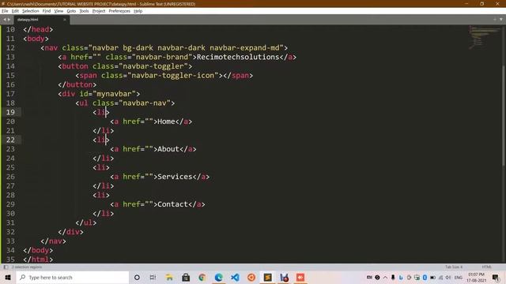Open the Selection menu
This screenshot has width=506, height=284.
pos(30,11)
